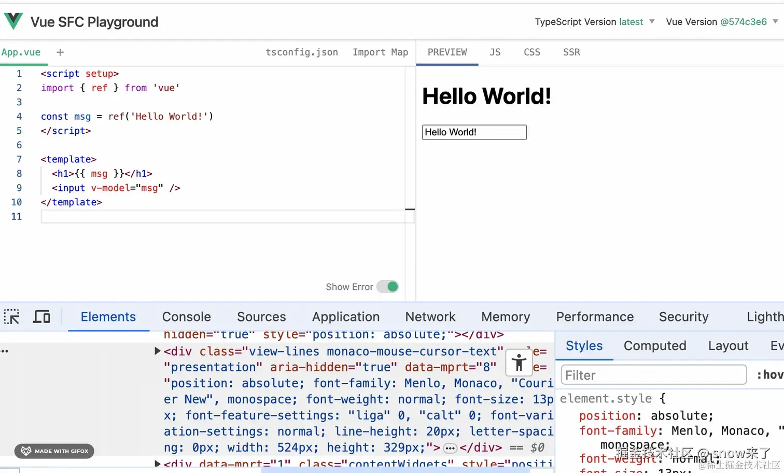The image size is (784, 473).
Task: Toggle the device toolbar icon
Action: 41,316
